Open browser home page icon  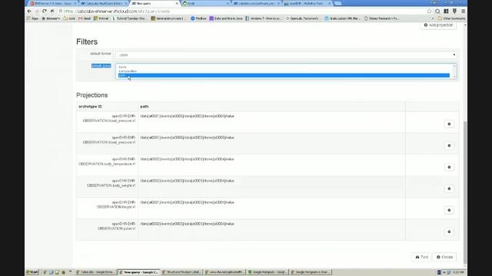[52, 11]
